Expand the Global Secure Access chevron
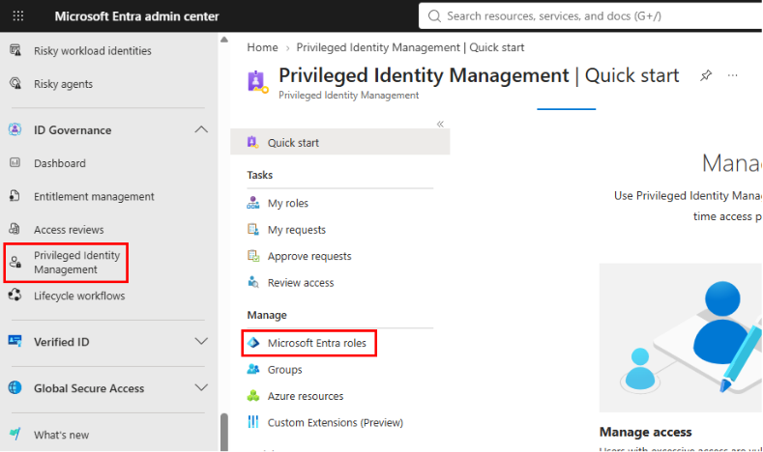The image size is (763, 452). point(201,388)
